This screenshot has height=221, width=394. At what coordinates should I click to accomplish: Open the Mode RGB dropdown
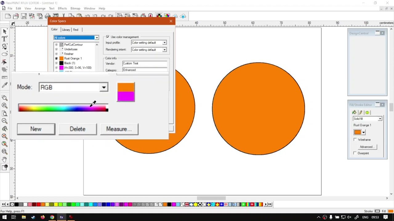pos(74,87)
